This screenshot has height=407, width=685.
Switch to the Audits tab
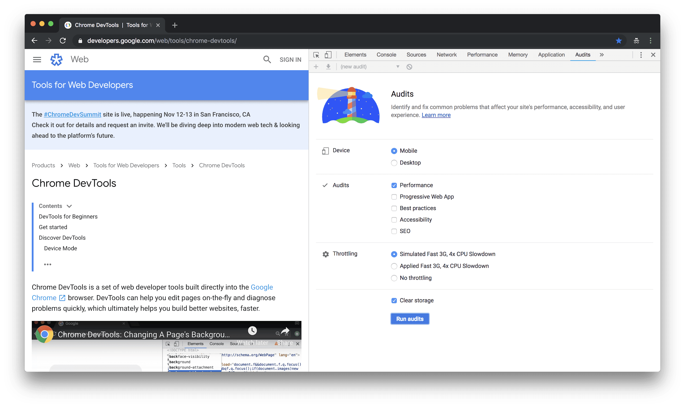[582, 54]
